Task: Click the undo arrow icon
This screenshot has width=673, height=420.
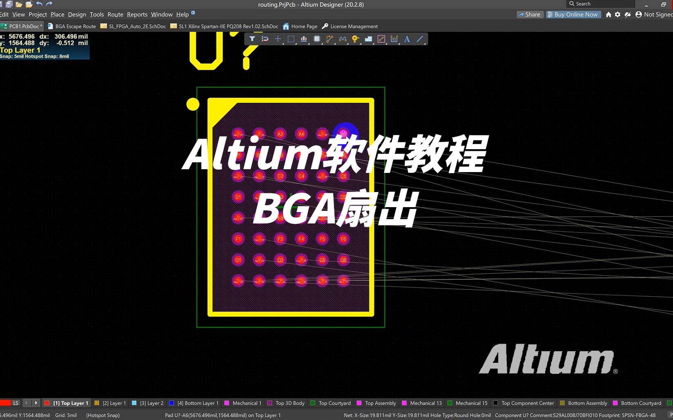Action: (39, 4)
